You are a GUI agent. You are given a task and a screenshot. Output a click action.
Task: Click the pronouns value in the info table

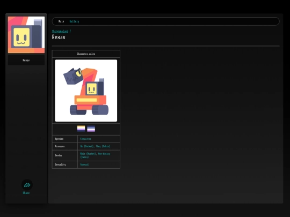(x=95, y=146)
